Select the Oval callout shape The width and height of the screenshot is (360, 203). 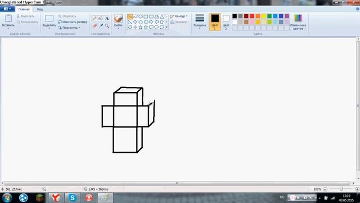(156, 27)
